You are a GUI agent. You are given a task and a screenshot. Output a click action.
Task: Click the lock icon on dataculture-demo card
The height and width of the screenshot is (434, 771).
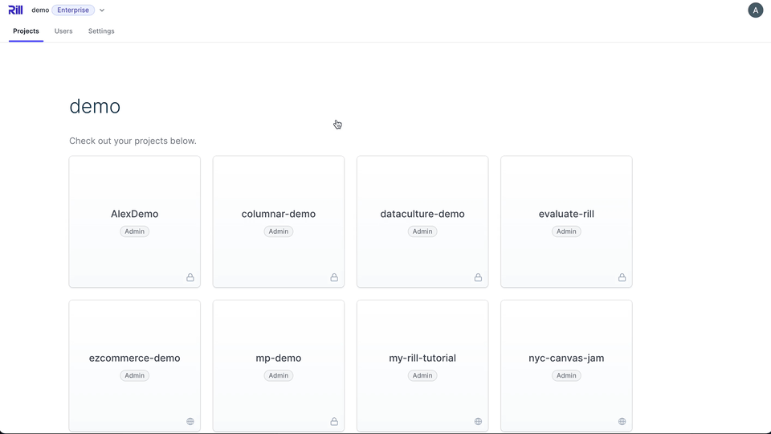point(478,277)
